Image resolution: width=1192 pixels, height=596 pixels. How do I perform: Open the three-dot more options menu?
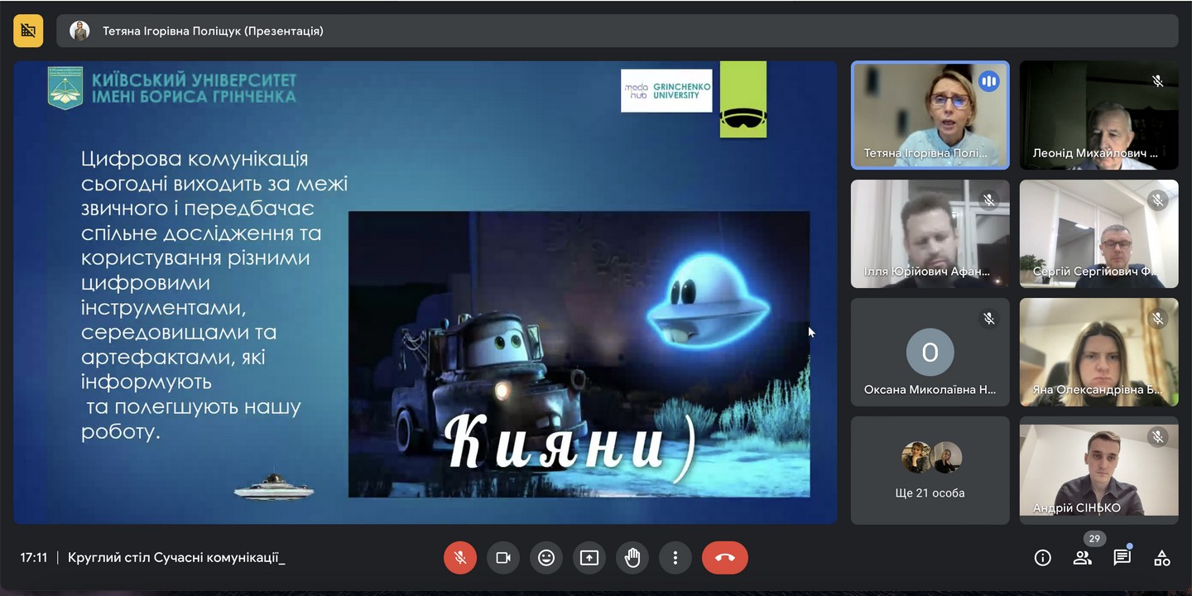[x=675, y=558]
